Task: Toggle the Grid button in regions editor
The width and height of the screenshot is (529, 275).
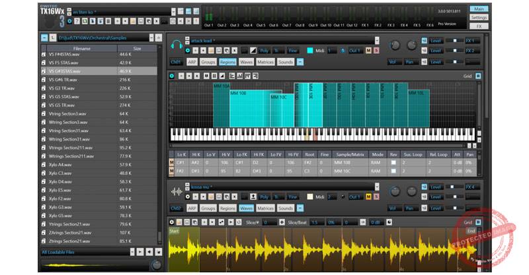Action: pyautogui.click(x=477, y=76)
